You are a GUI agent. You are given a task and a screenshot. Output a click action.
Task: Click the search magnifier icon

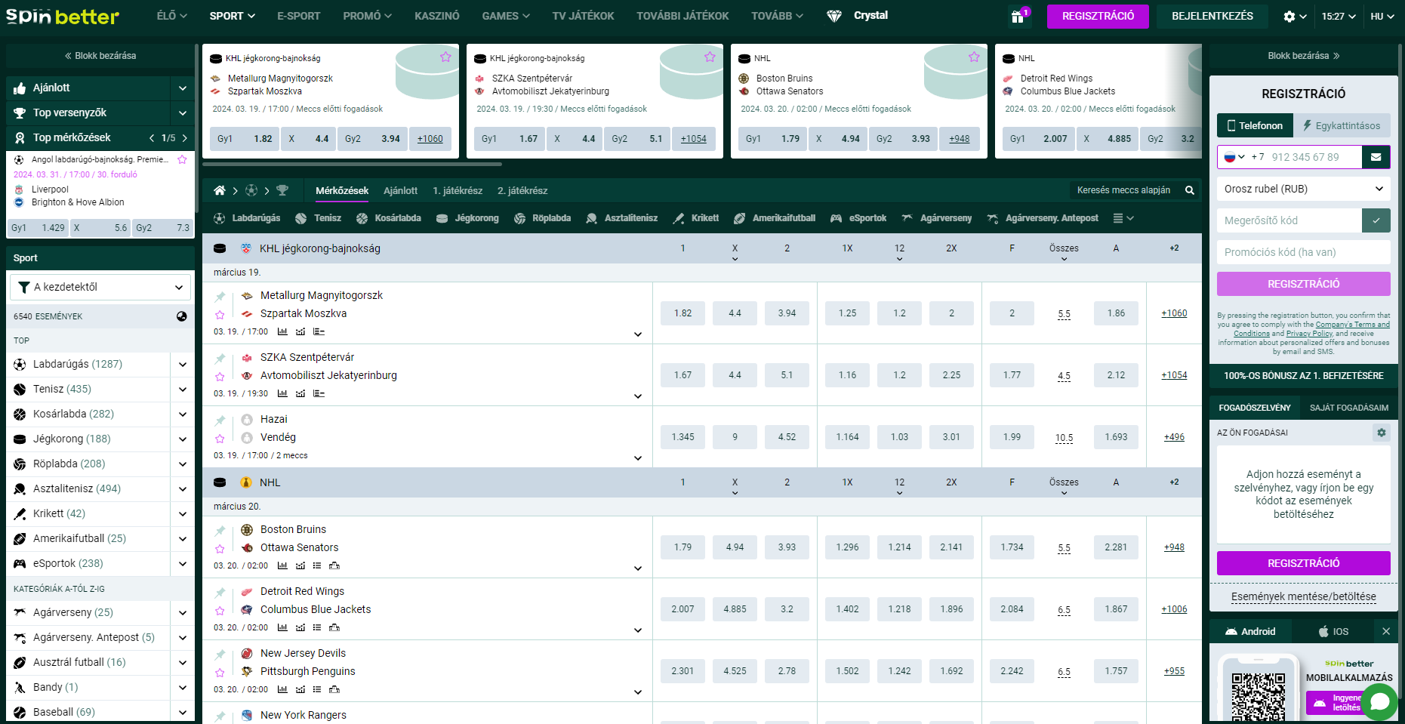click(x=1190, y=190)
